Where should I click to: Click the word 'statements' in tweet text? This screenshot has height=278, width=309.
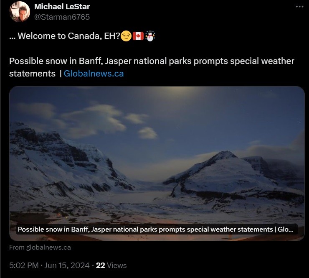click(x=32, y=74)
